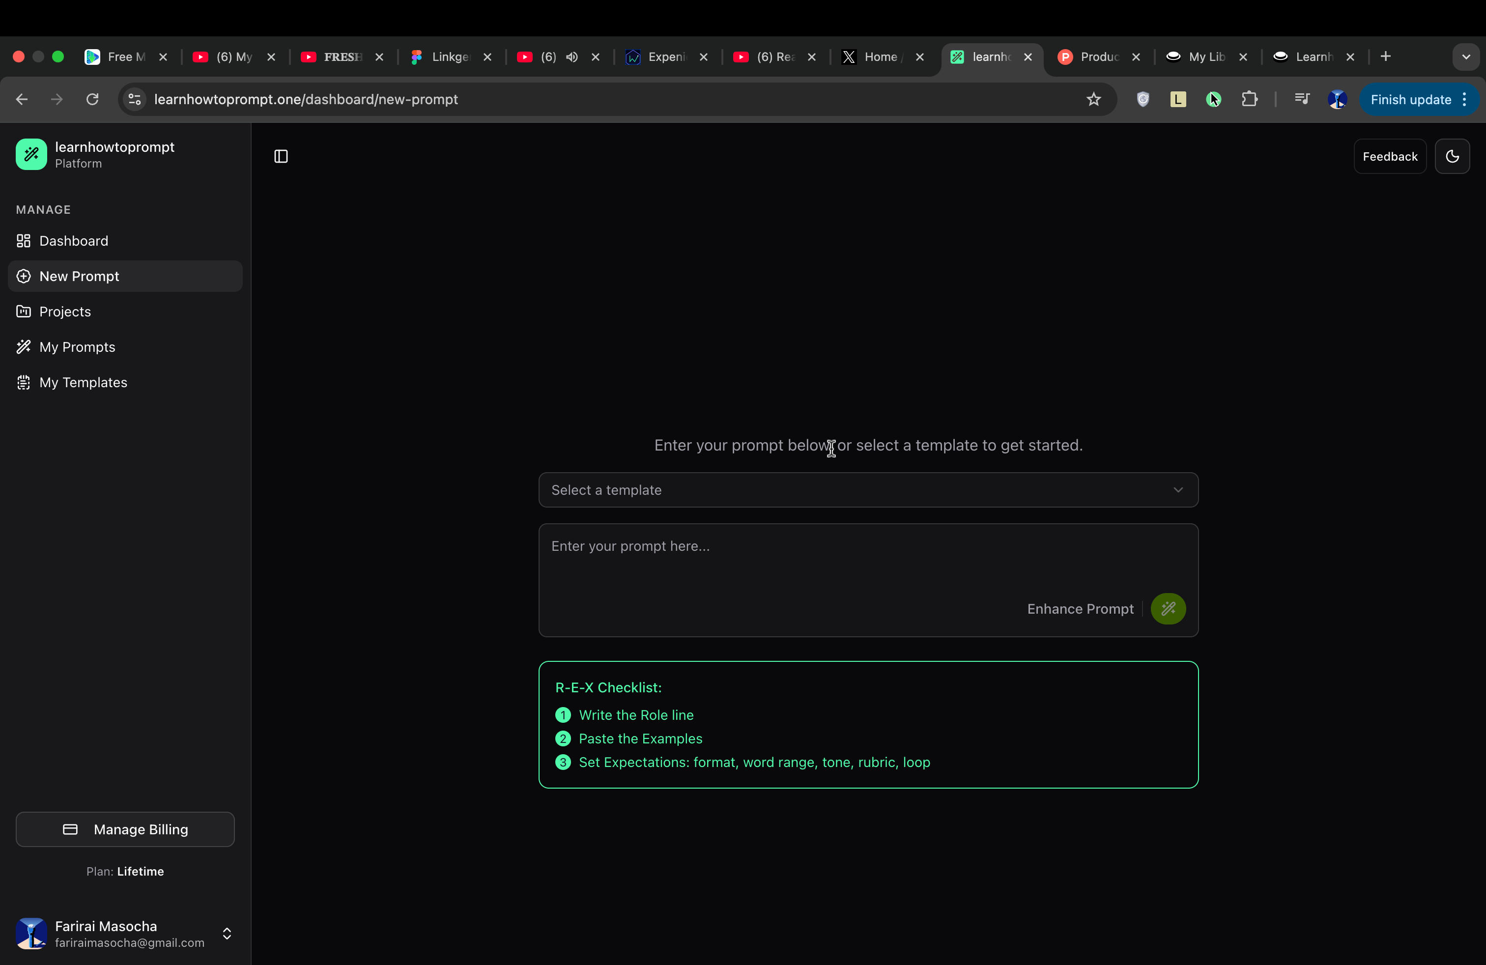Toggle the sidebar collapse icon
The width and height of the screenshot is (1486, 965).
pos(280,157)
